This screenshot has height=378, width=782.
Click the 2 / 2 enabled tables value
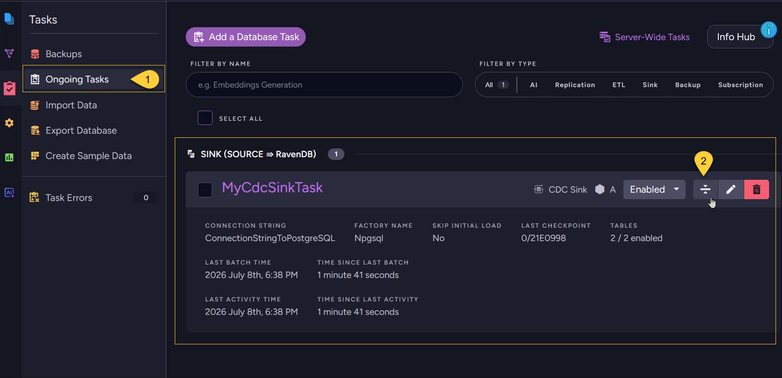click(x=636, y=238)
